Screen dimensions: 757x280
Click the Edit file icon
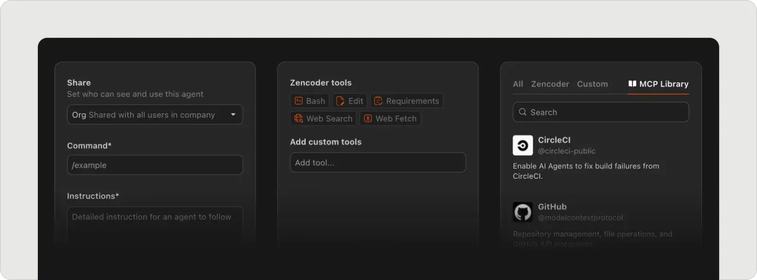click(340, 101)
